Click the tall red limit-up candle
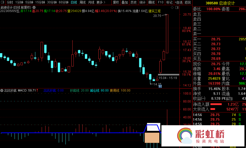 (167, 34)
